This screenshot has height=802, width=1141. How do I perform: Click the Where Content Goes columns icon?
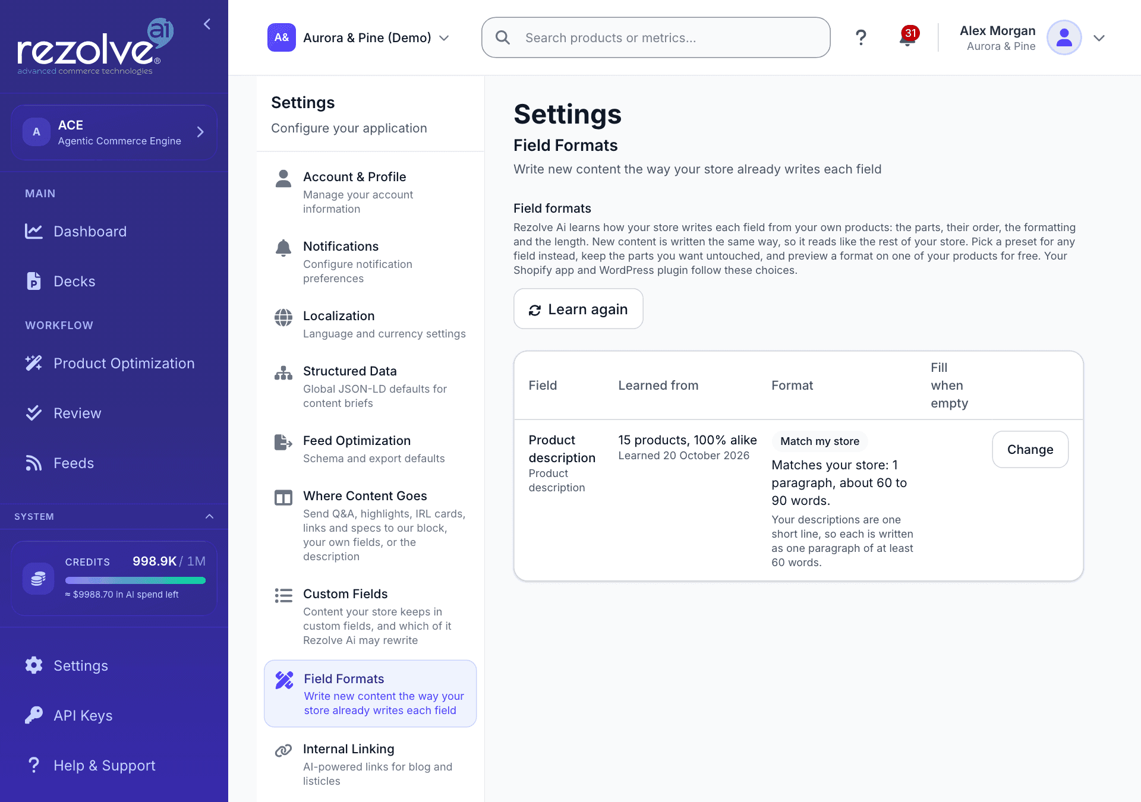[x=283, y=497]
